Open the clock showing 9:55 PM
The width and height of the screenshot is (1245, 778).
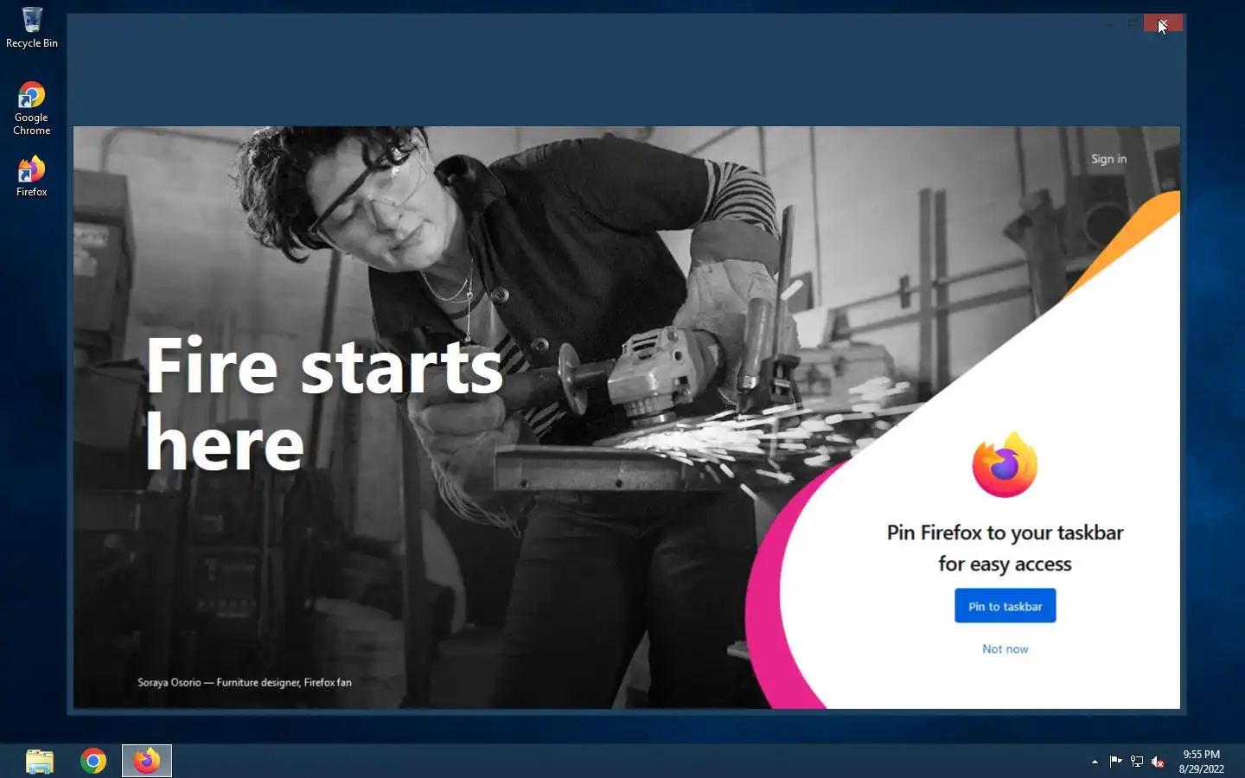click(1202, 762)
